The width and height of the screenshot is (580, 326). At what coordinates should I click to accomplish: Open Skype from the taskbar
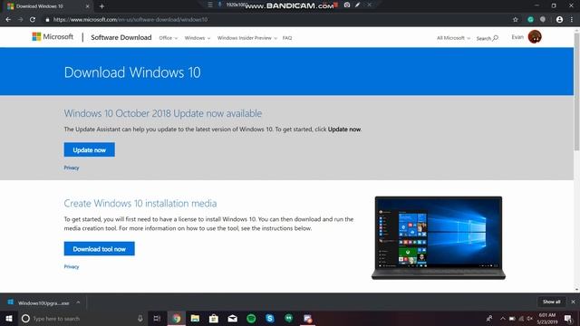[x=270, y=318]
